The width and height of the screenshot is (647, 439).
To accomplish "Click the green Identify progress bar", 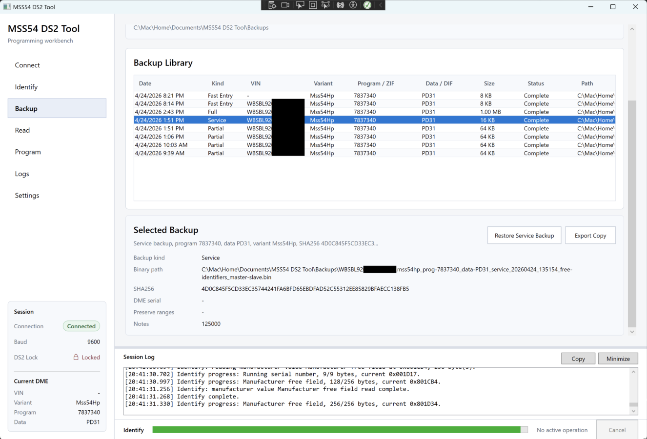I will (337, 430).
